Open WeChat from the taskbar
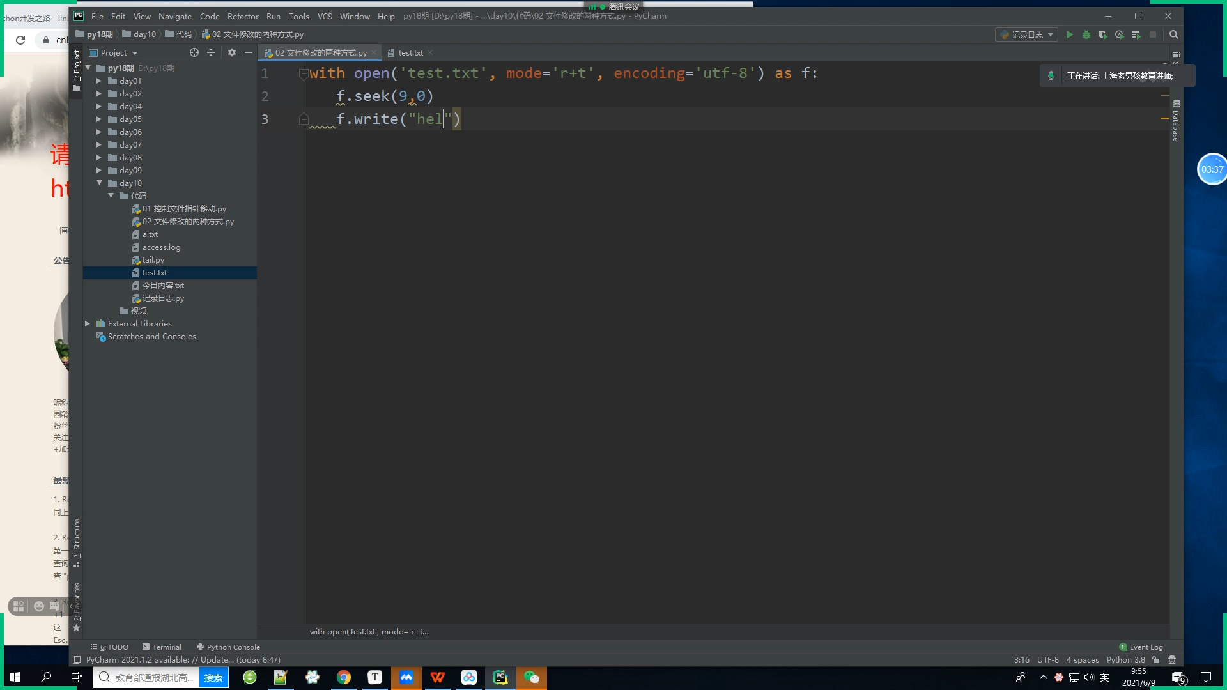Image resolution: width=1227 pixels, height=690 pixels. click(532, 677)
